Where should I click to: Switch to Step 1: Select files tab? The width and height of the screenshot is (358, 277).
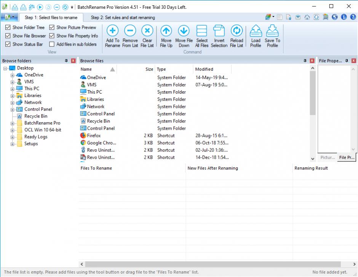[x=51, y=18]
